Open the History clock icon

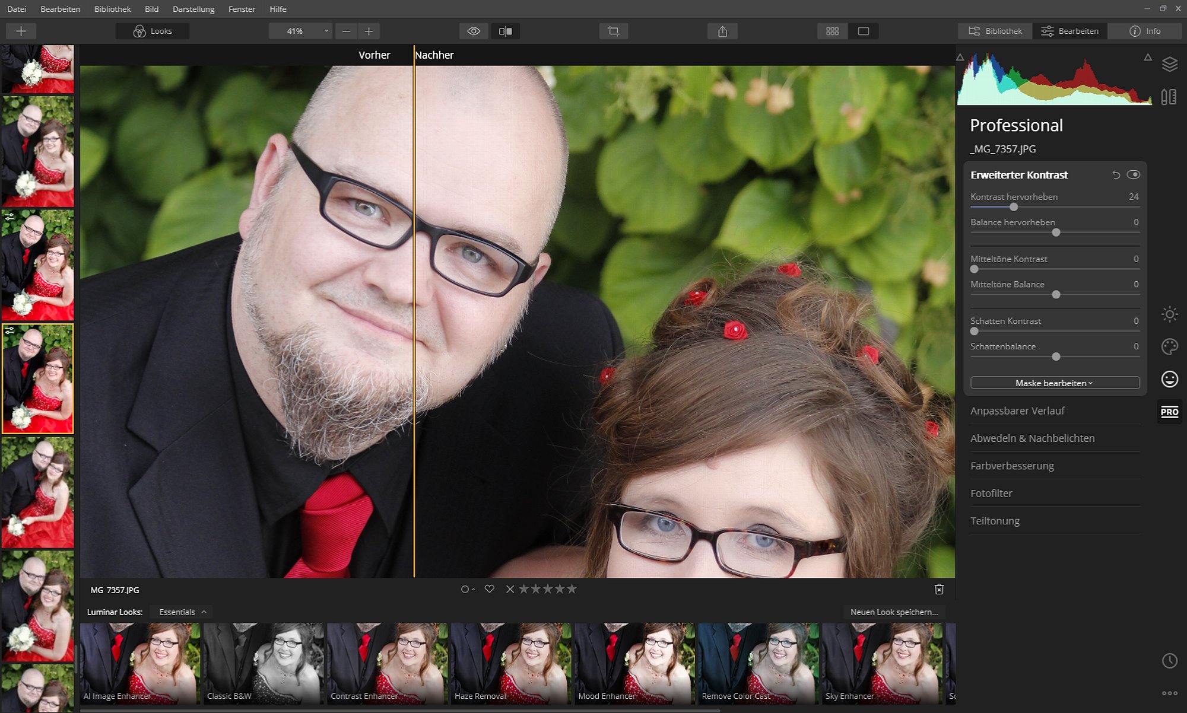(1169, 661)
